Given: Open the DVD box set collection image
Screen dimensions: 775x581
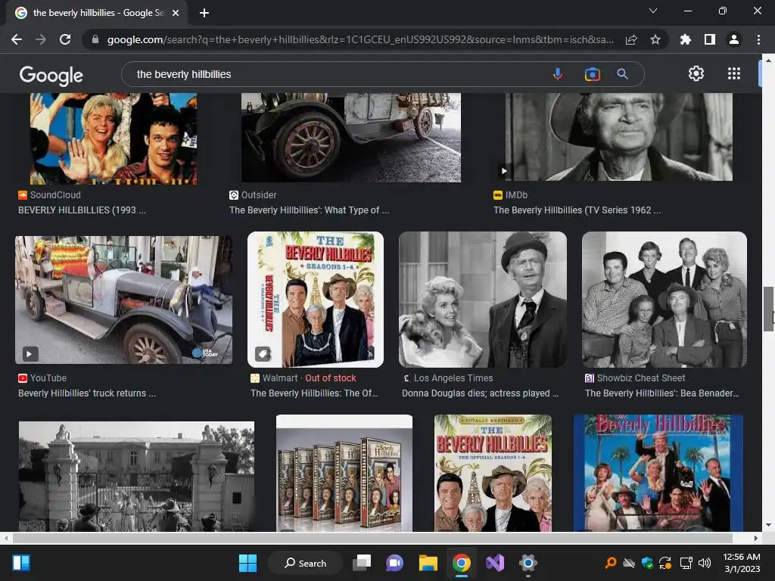Looking at the screenshot, I should click(x=344, y=474).
